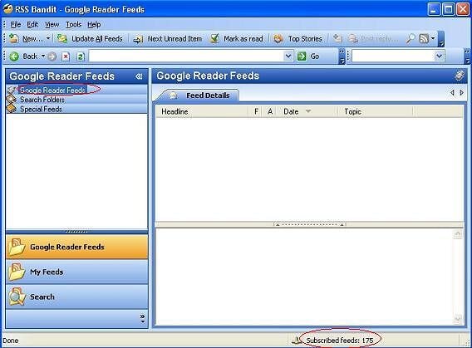Screen dimensions: 472x348
Task: Select Special Feeds in the tree
Action: (x=41, y=109)
